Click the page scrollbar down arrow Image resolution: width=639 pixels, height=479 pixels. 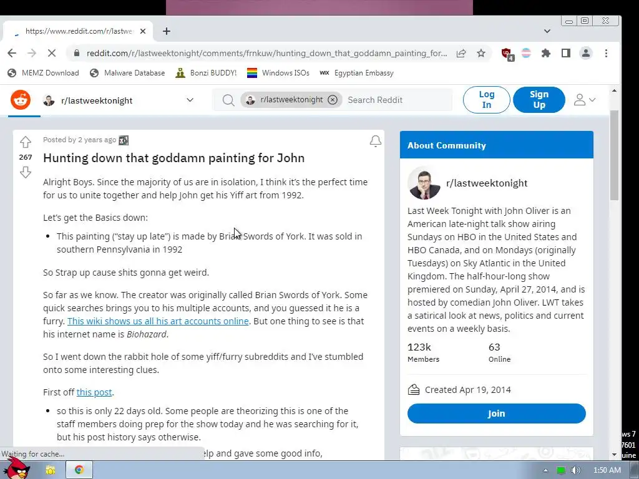click(x=614, y=455)
